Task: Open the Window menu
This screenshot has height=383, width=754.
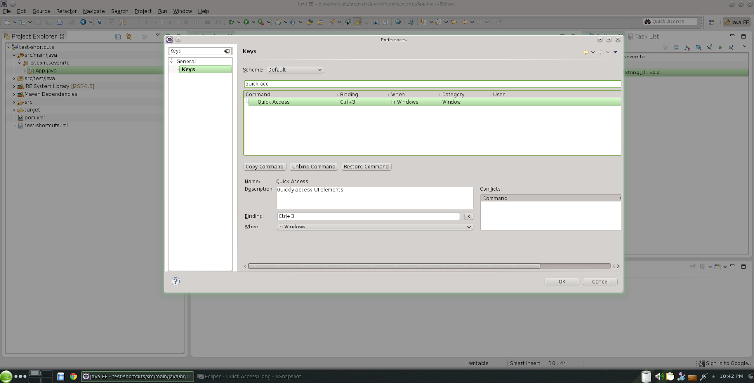Action: click(182, 11)
